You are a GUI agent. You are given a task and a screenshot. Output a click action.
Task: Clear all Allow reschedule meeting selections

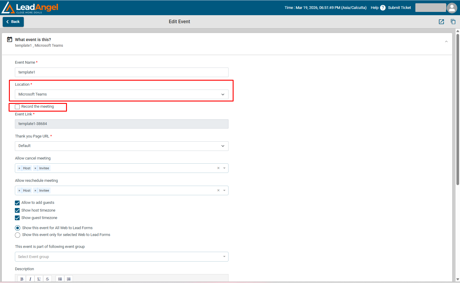218,190
